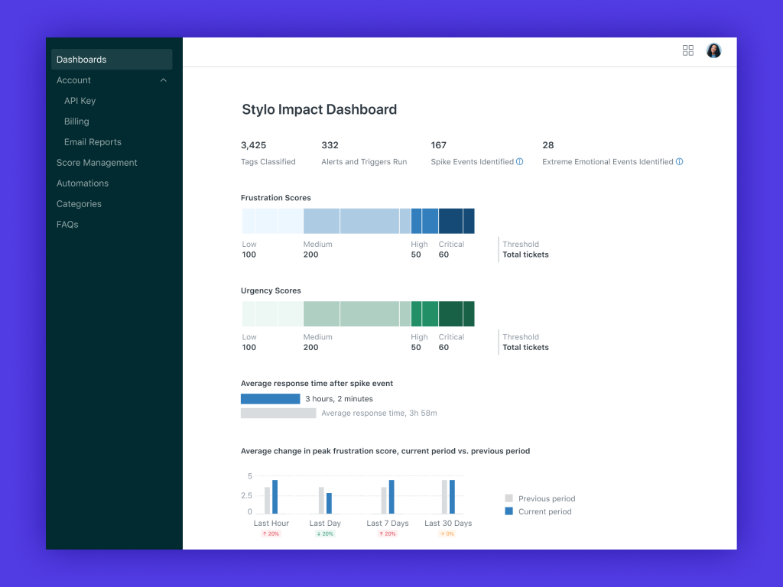Click Frustration Scores heading
Image resolution: width=783 pixels, height=587 pixels.
click(275, 198)
